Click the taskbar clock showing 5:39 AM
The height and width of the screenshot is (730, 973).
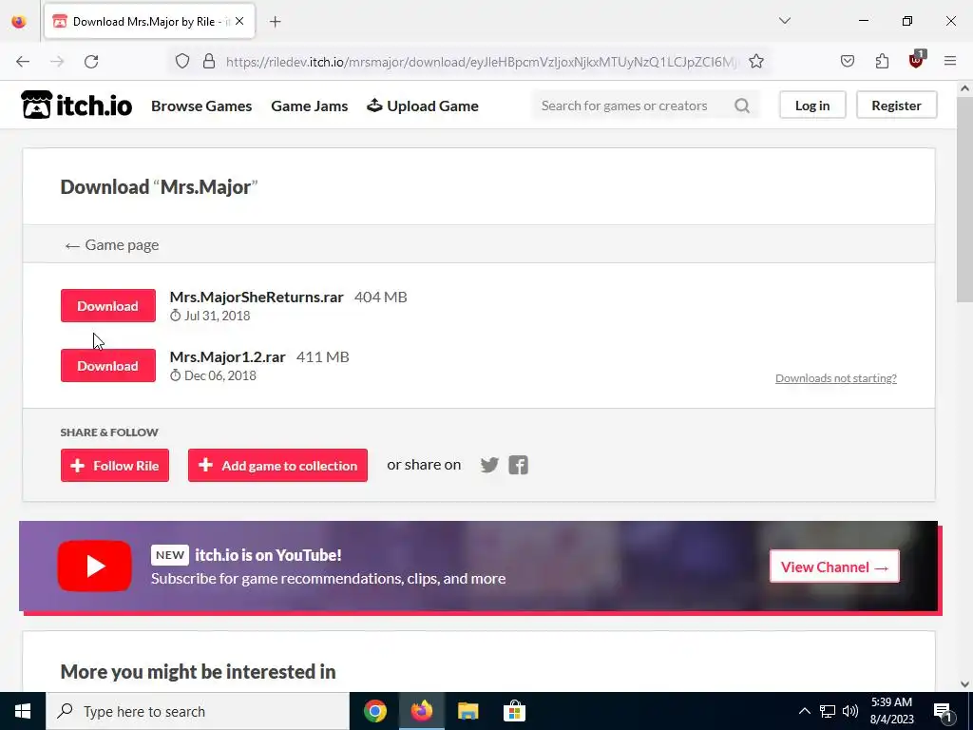(x=891, y=711)
